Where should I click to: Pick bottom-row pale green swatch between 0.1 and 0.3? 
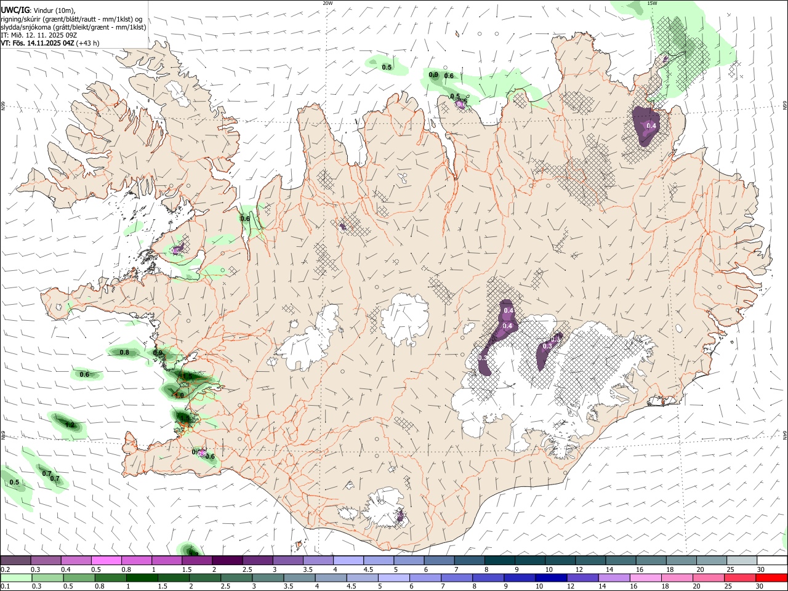pos(17,577)
